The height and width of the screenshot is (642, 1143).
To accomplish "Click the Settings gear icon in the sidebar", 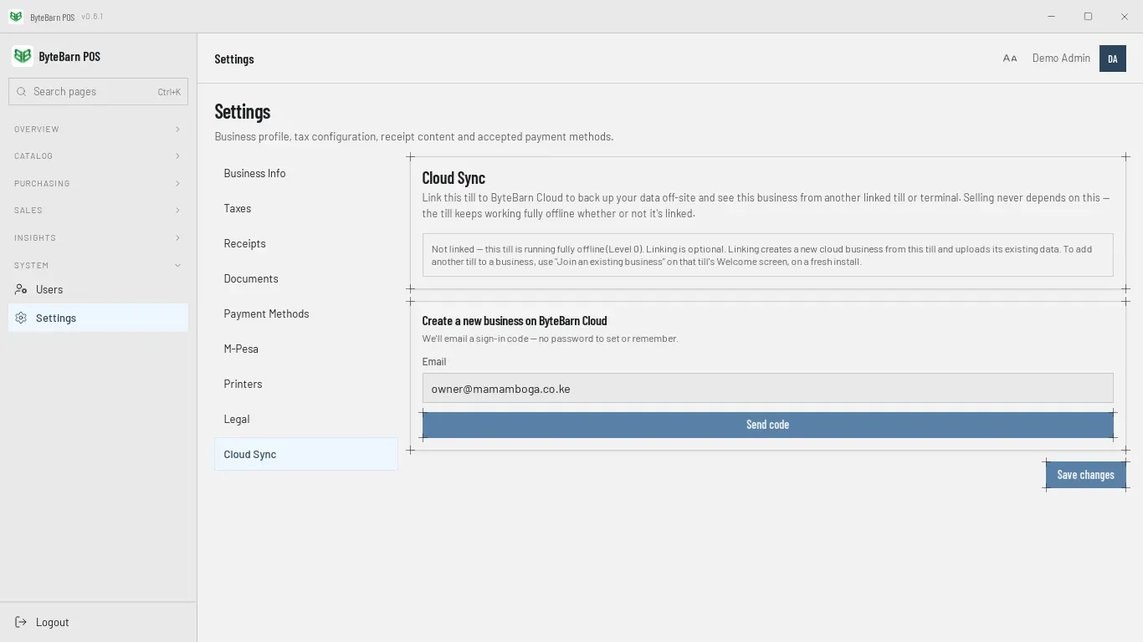I will pyautogui.click(x=21, y=318).
